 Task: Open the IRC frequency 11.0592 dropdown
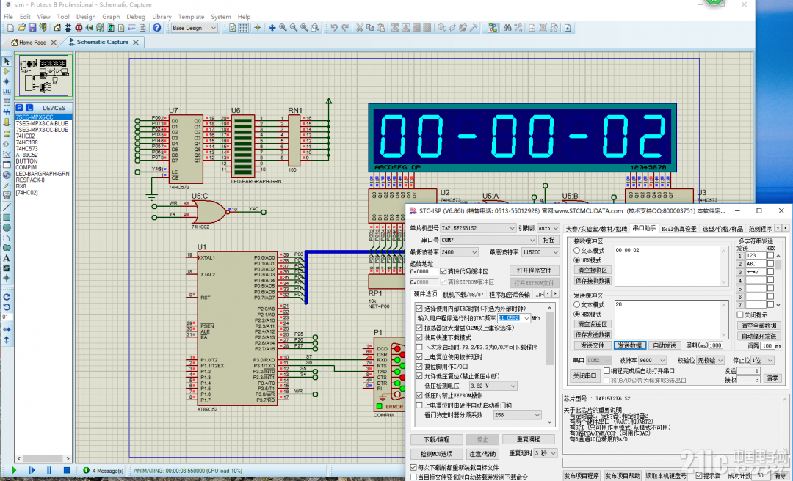pyautogui.click(x=526, y=317)
